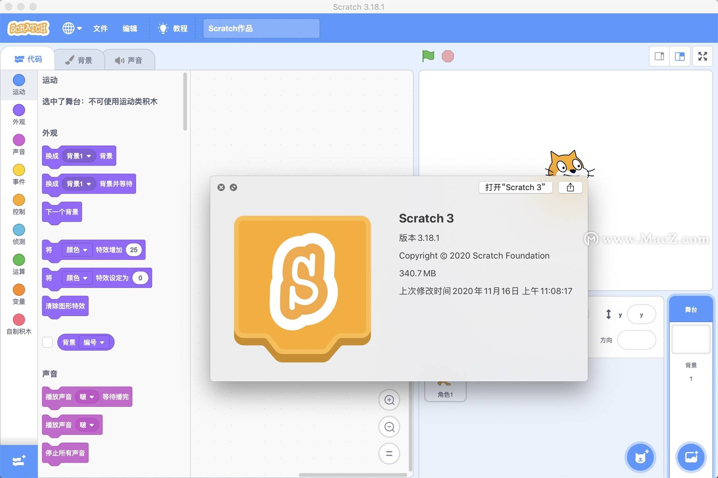Click the Scratch作品 project title field
This screenshot has width=718, height=478.
(261, 28)
